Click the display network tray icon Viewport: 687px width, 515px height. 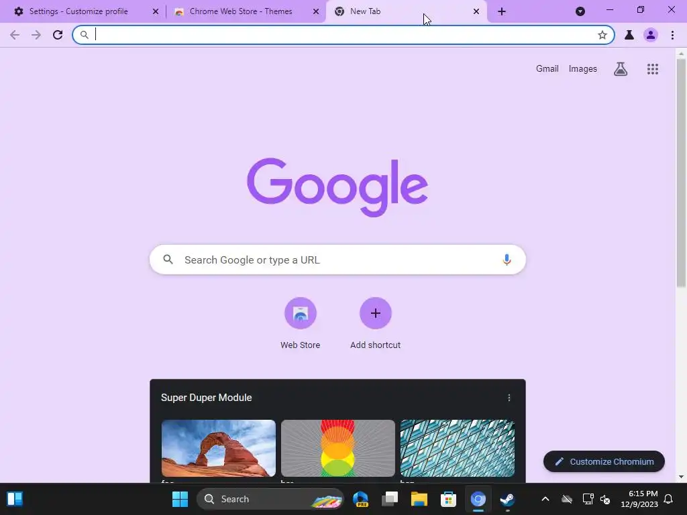588,499
